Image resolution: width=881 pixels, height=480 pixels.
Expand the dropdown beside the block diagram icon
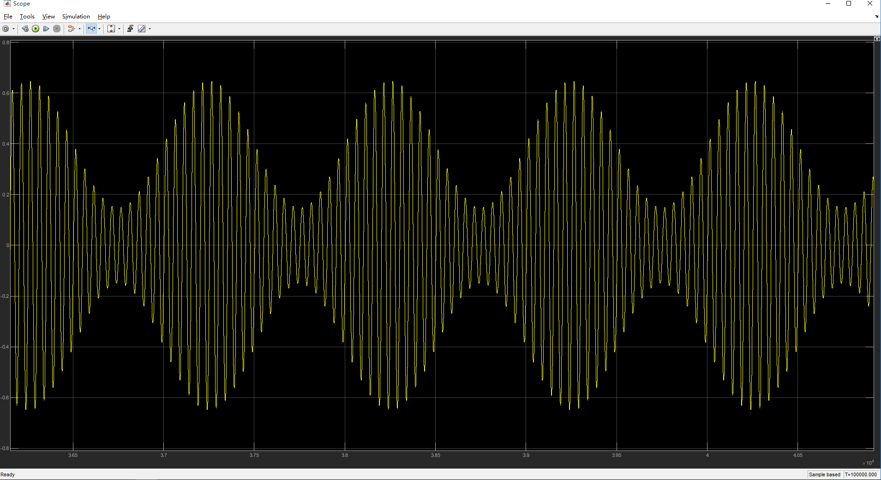click(79, 29)
